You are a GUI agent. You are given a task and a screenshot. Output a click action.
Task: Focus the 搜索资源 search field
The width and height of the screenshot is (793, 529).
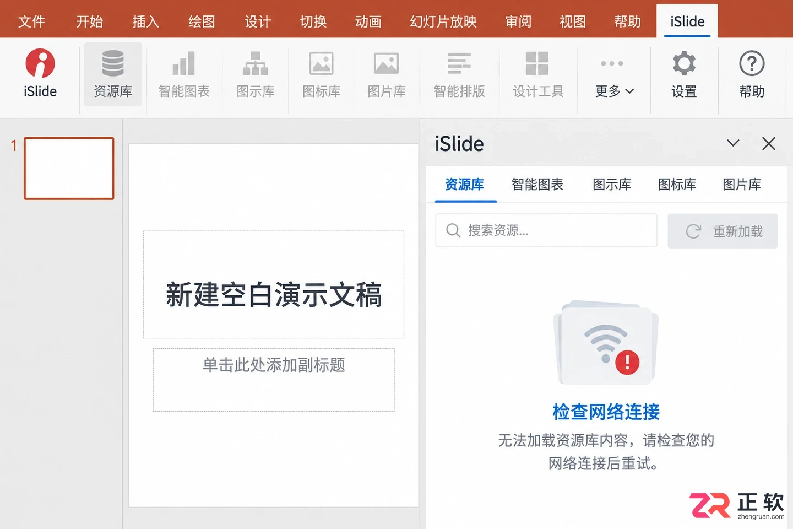click(546, 230)
